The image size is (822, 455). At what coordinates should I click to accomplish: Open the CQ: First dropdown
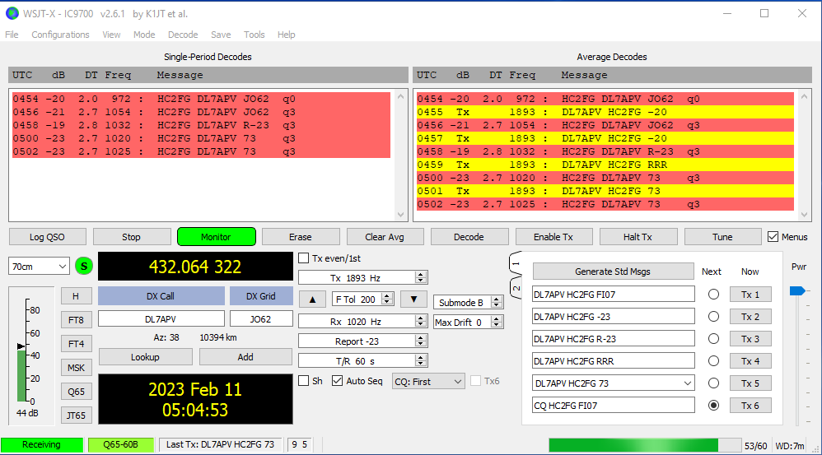tap(428, 382)
